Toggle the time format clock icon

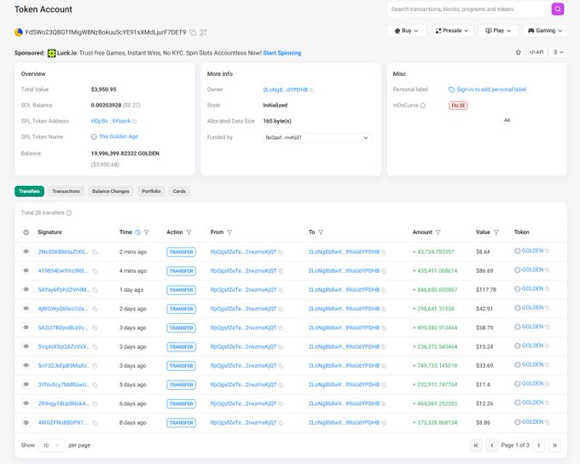point(138,232)
